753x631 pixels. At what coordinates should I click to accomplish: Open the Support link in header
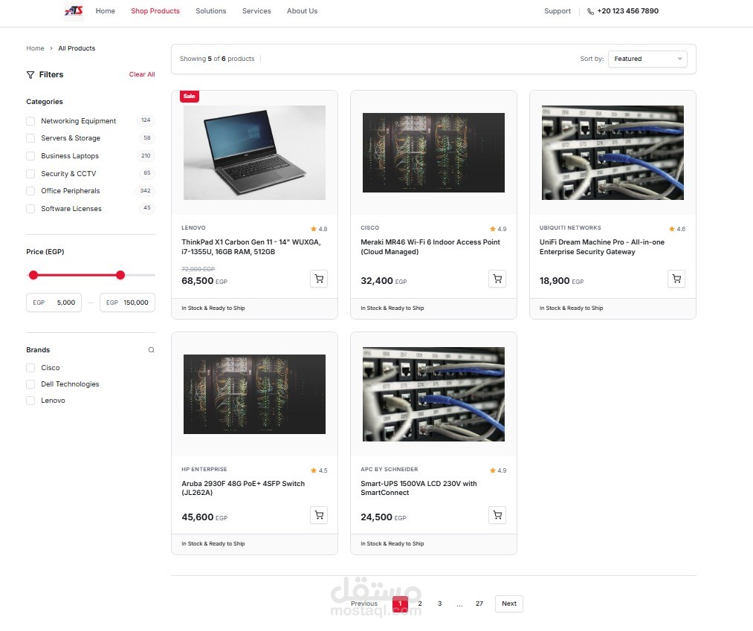558,11
